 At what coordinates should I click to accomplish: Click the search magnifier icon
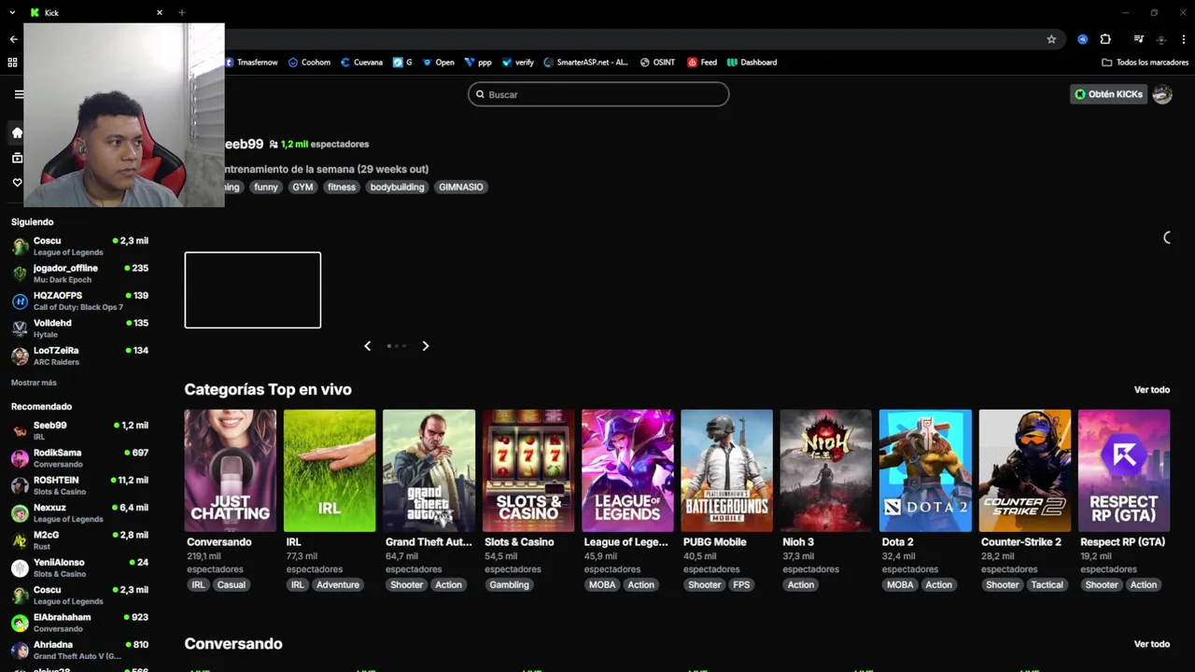(481, 94)
